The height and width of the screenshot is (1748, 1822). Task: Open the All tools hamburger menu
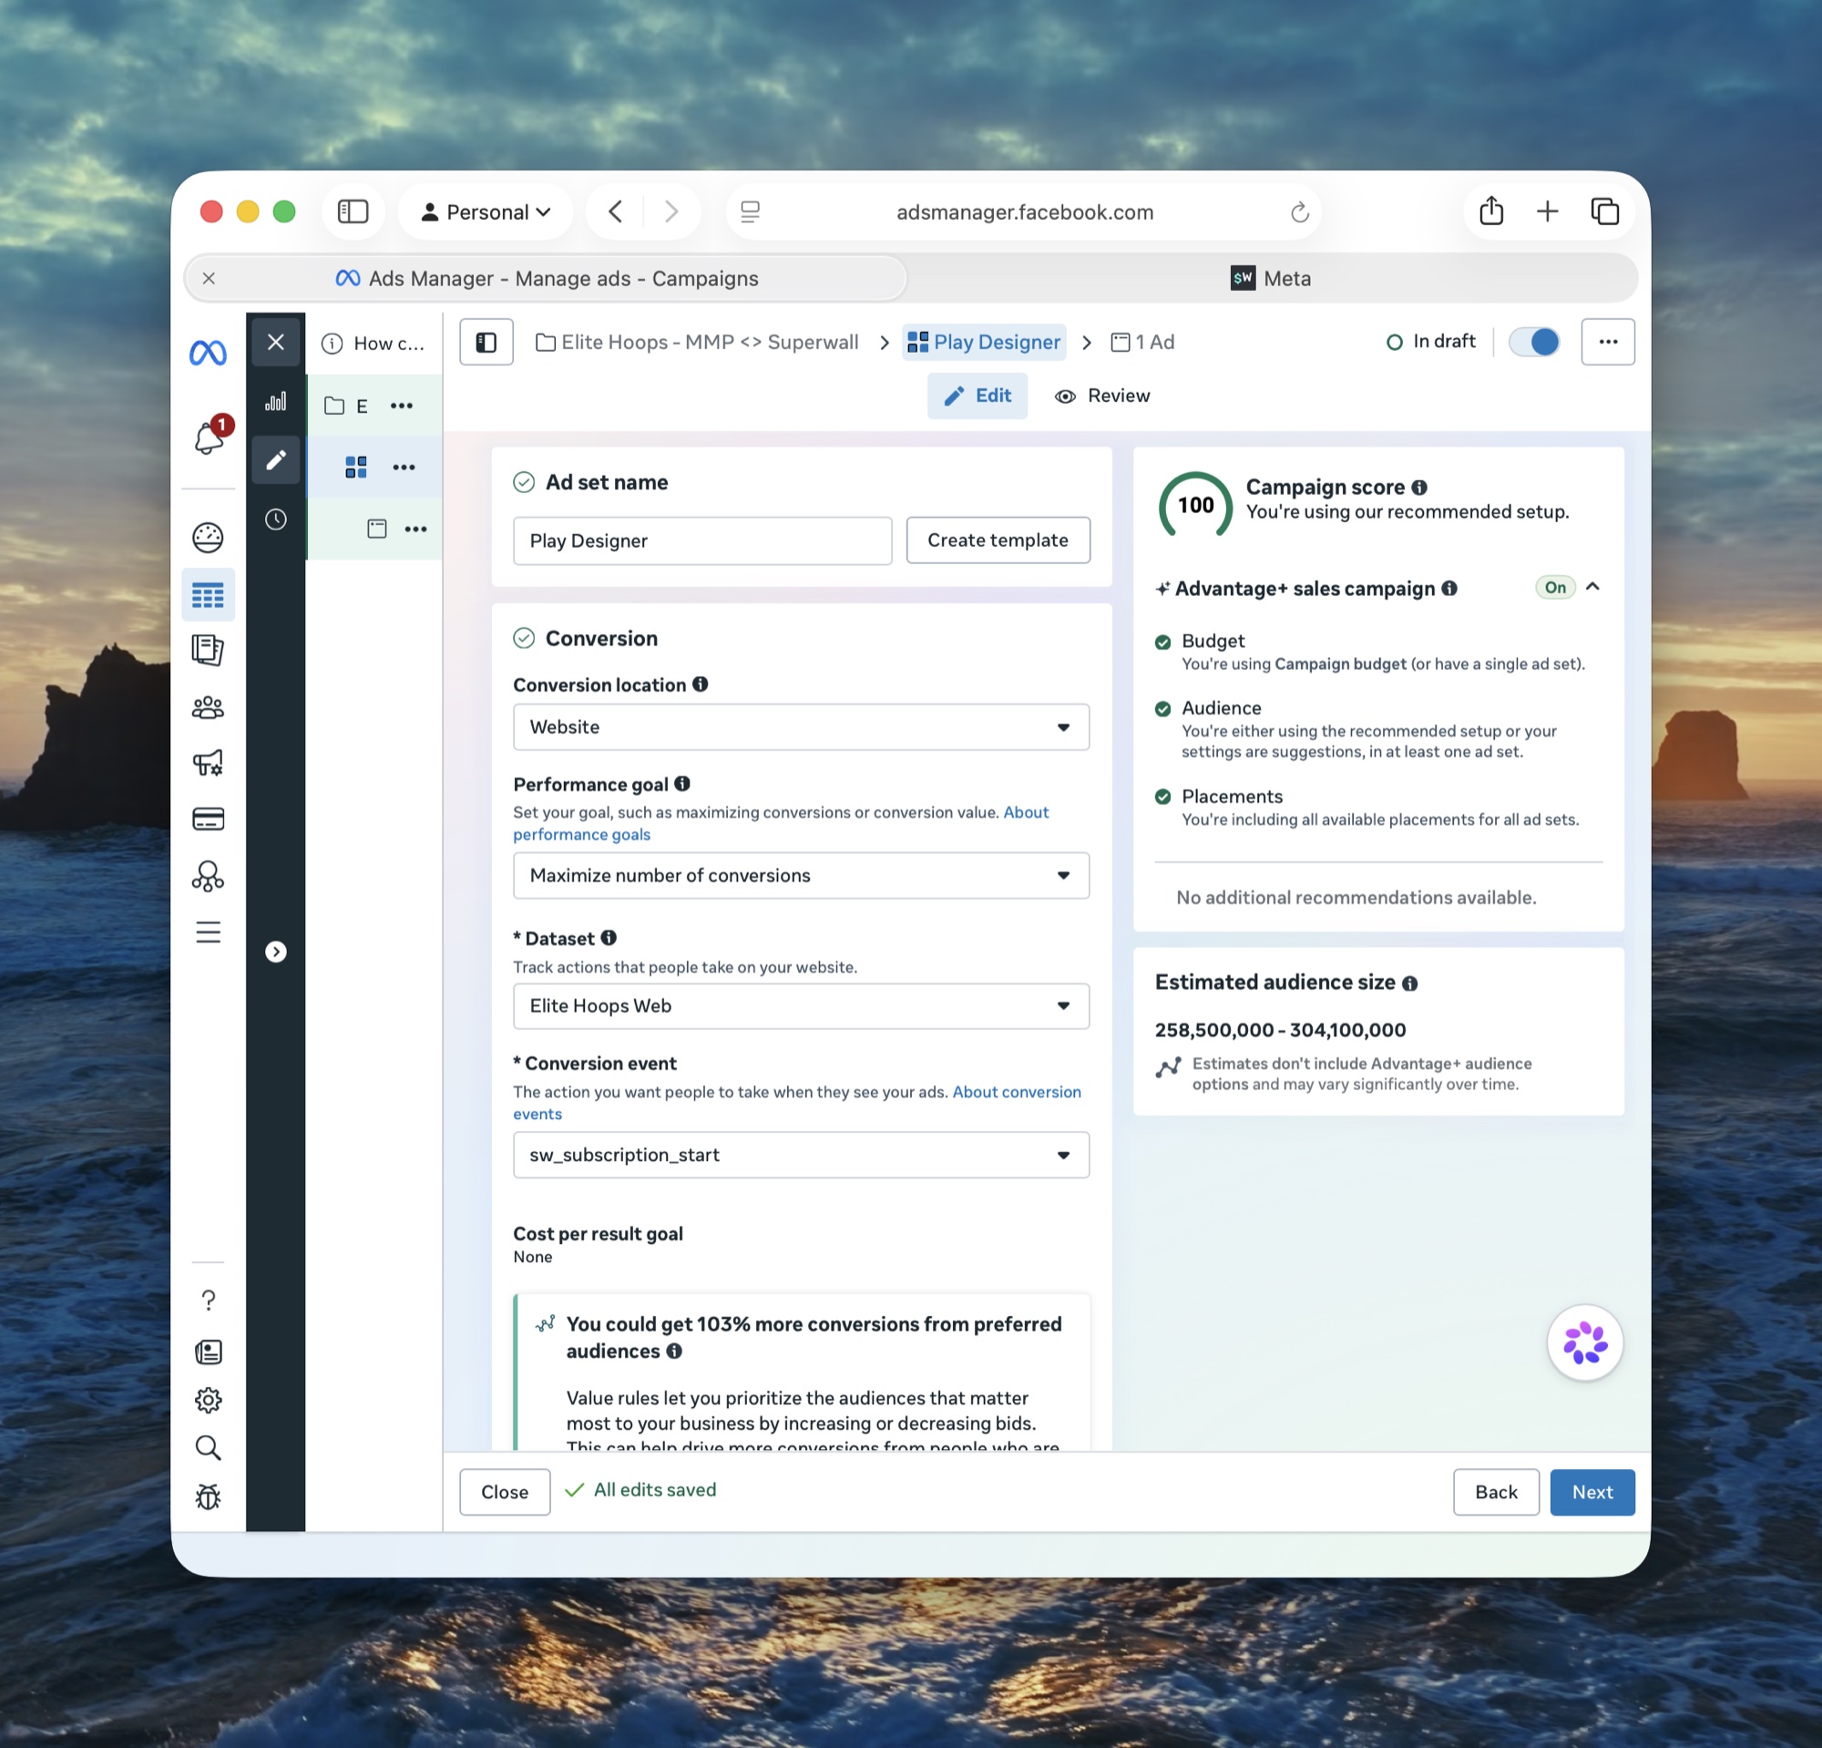209,931
